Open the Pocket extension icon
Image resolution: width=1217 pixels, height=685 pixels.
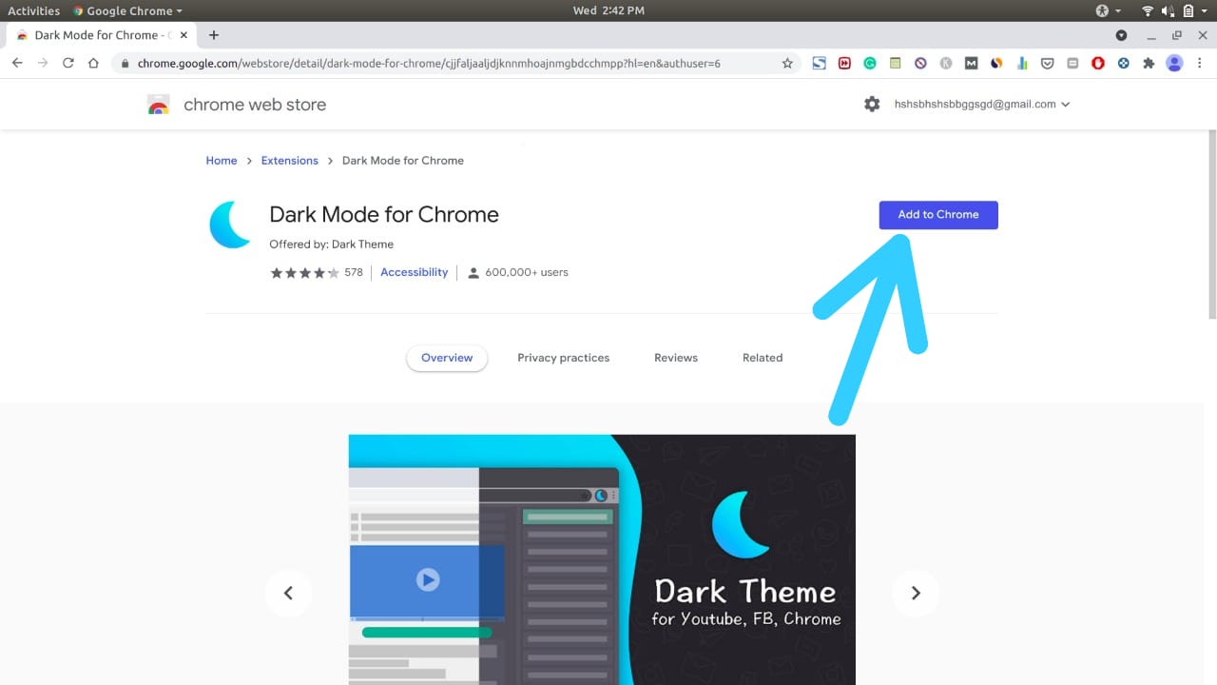pyautogui.click(x=1047, y=64)
